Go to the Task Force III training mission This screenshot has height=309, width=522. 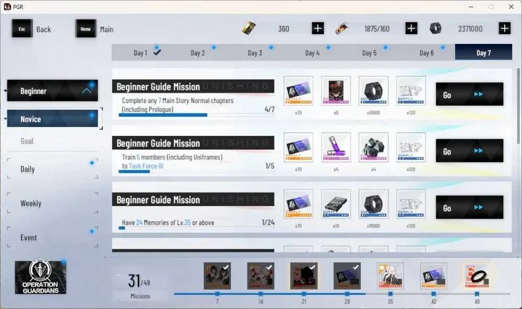pos(469,151)
